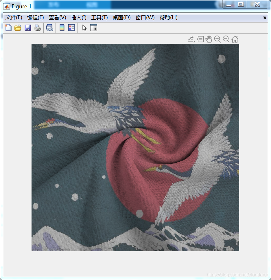Click the MATLAB logo in the title bar
This screenshot has width=271, height=280.
(x=7, y=7)
